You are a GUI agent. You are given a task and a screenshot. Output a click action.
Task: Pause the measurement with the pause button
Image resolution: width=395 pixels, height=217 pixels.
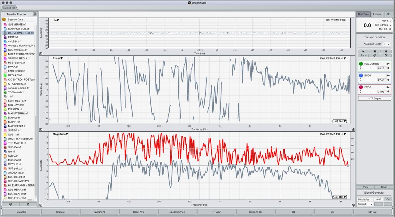click(386, 51)
